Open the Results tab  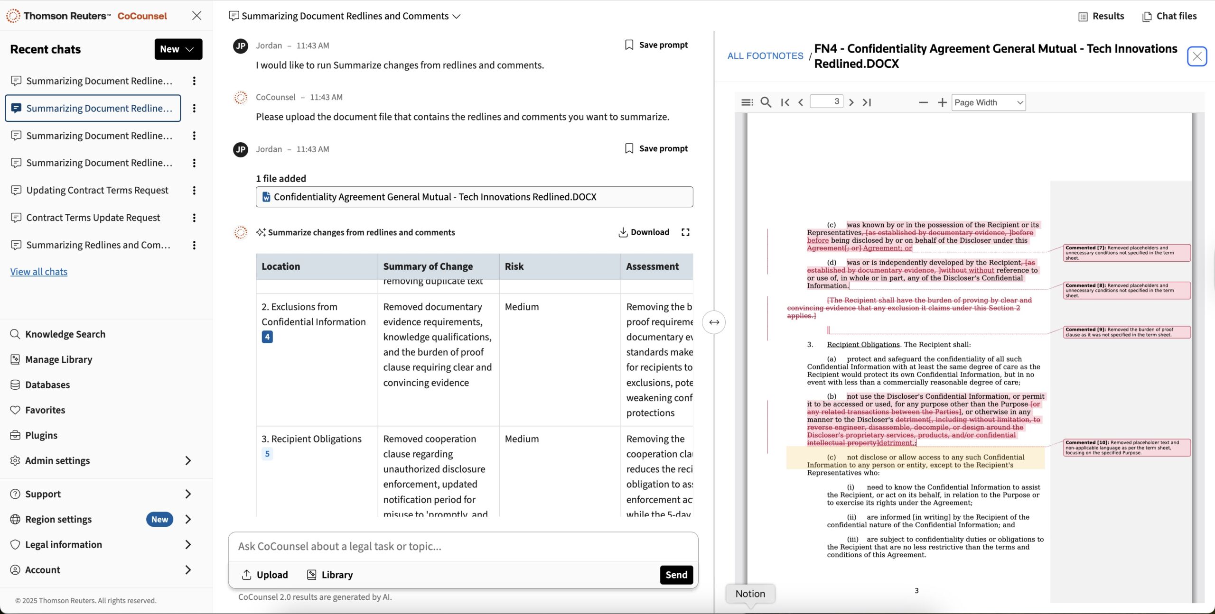point(1101,17)
